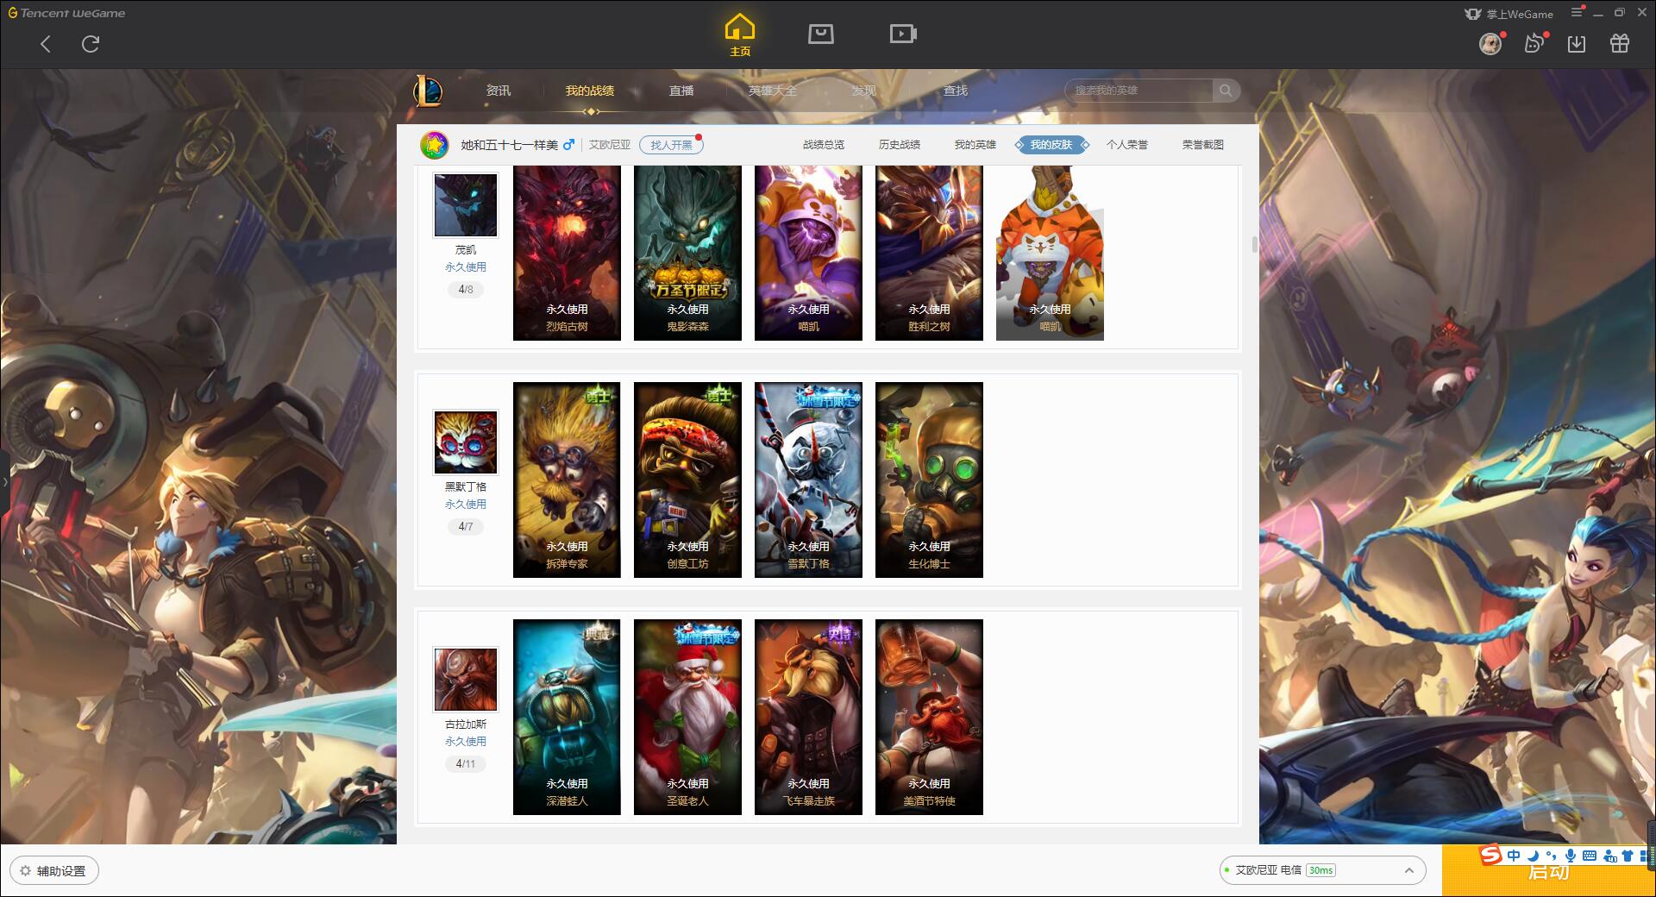The width and height of the screenshot is (1656, 897).
Task: Open the gift box icon
Action: pyautogui.click(x=1620, y=43)
